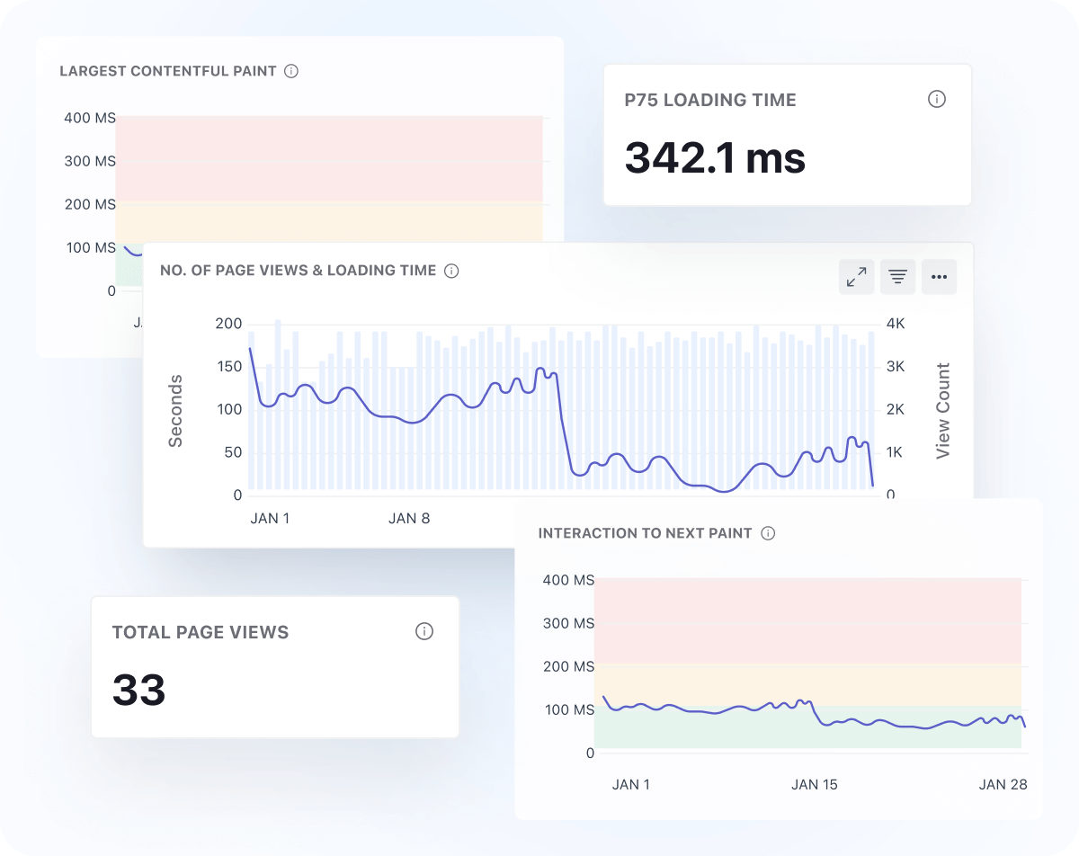The image size is (1079, 856).
Task: Click the JAN 15 label on the INP chart
Action: tap(814, 784)
